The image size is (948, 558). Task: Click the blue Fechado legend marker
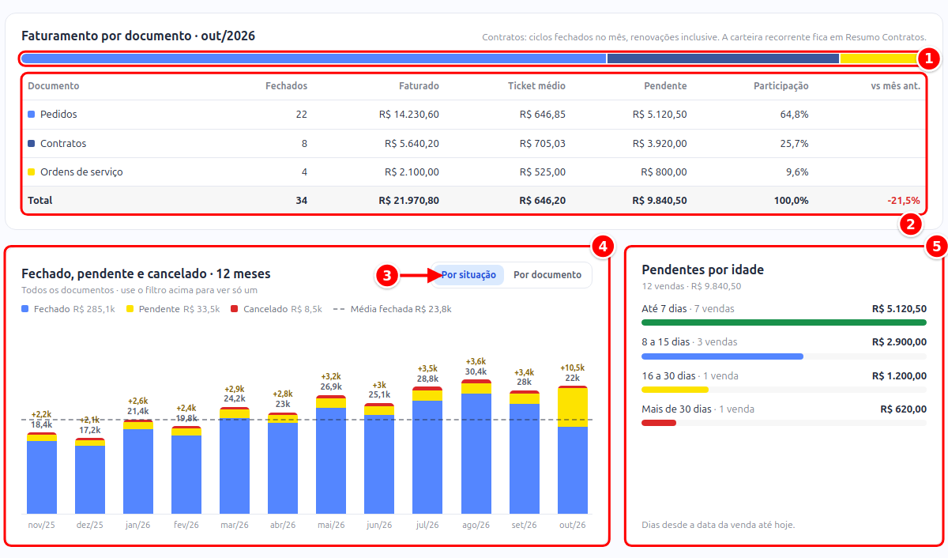(26, 309)
